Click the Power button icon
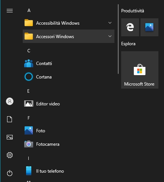The image size is (164, 182). [x=10, y=173]
